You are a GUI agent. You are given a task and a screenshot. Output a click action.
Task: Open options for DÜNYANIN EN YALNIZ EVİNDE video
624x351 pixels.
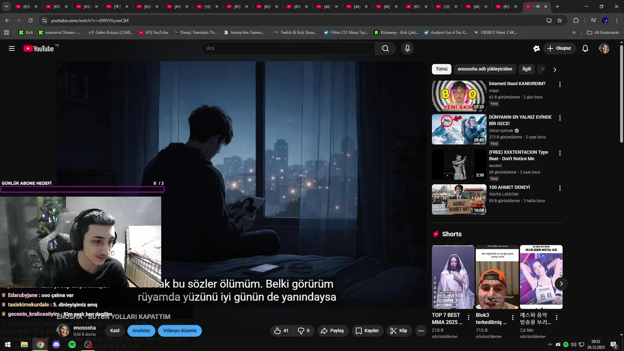(x=560, y=118)
